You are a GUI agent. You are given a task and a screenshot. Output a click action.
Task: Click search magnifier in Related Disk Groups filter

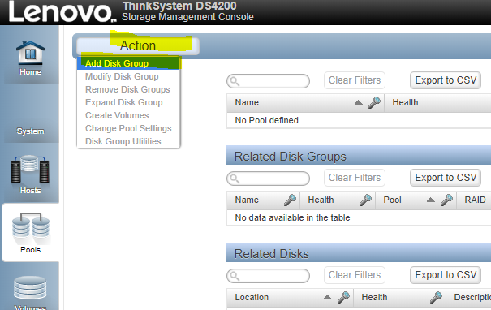click(x=235, y=179)
